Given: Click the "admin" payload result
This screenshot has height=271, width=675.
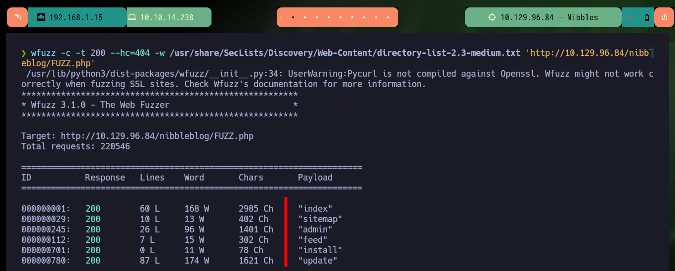Looking at the screenshot, I should 315,229.
